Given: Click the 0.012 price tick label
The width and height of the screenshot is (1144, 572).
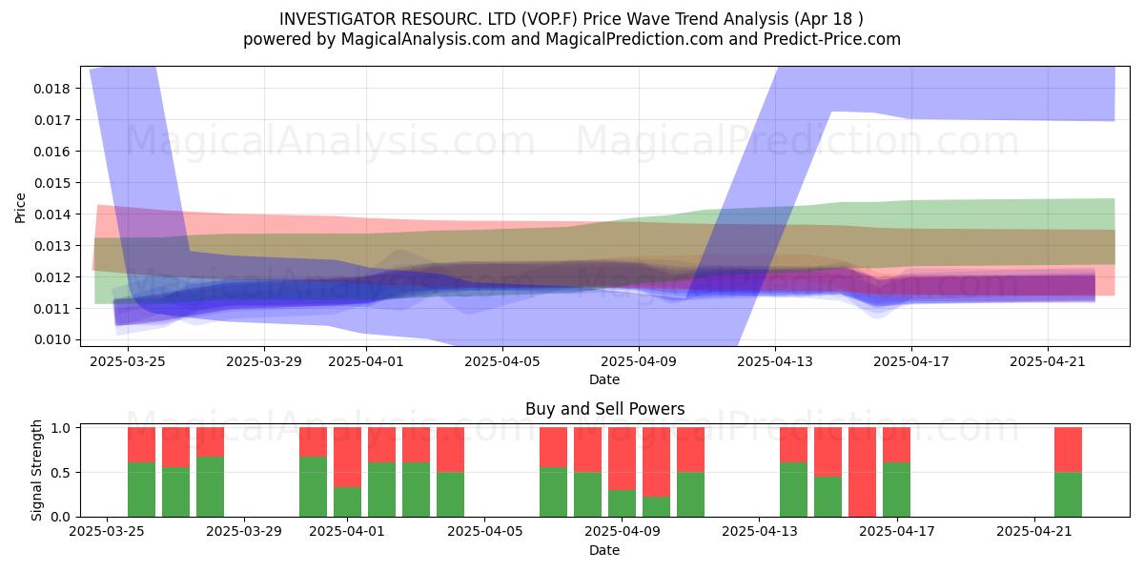Looking at the screenshot, I should (x=53, y=277).
